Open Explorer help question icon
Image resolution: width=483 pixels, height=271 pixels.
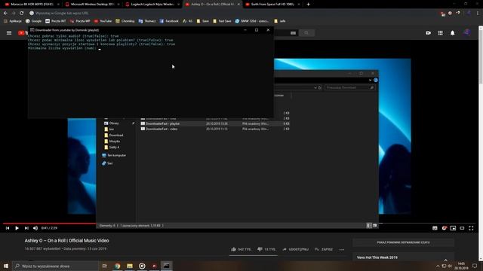pyautogui.click(x=376, y=81)
